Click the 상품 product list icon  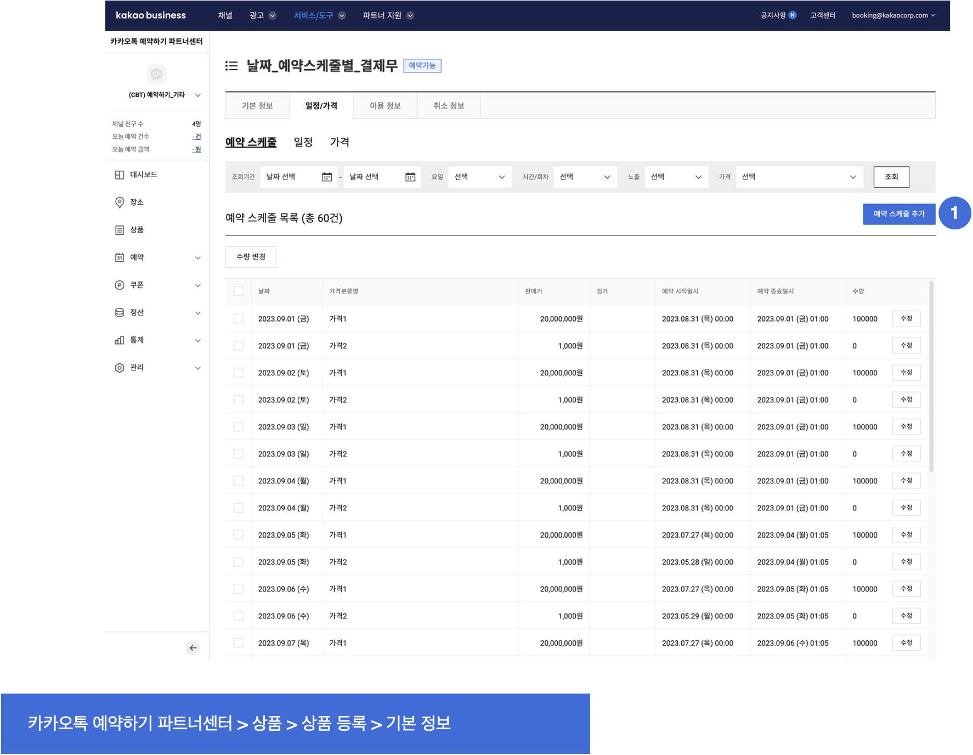(x=120, y=230)
